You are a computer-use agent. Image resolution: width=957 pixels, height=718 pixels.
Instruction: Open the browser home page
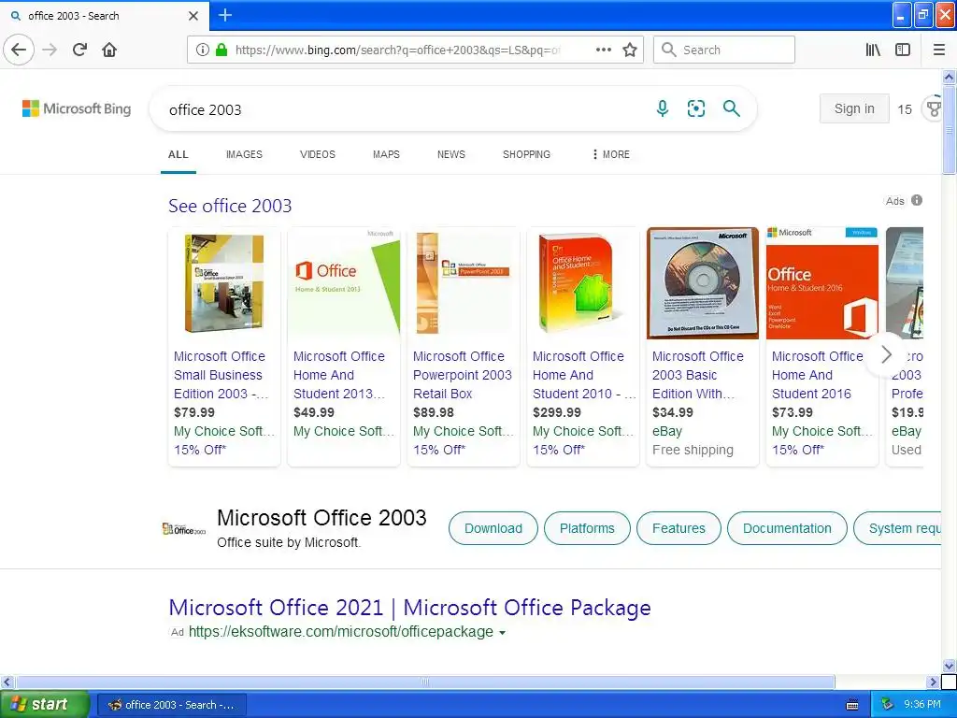[x=109, y=50]
